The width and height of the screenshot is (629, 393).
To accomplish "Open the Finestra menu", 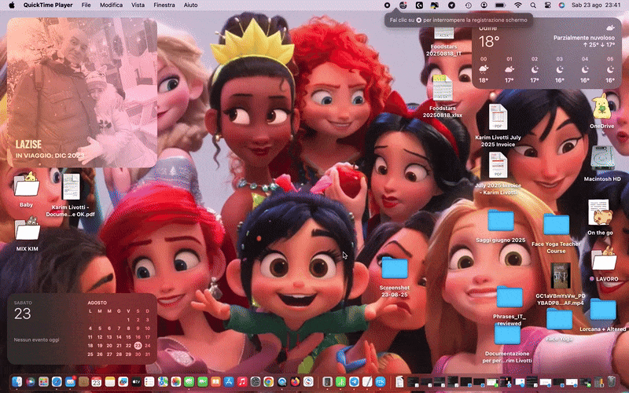I will tap(164, 6).
